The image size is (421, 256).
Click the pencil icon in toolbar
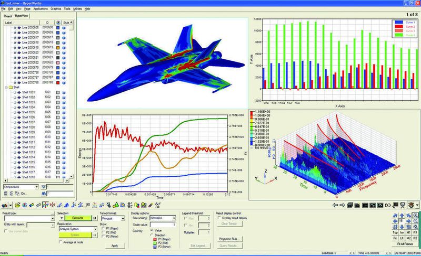[x=151, y=206]
